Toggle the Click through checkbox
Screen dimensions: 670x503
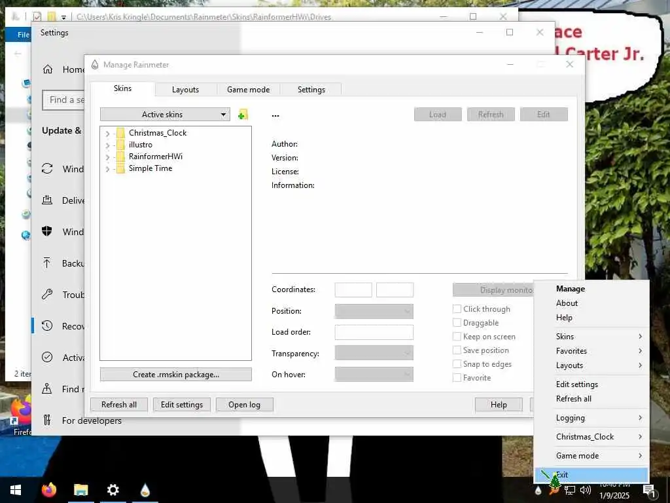click(x=457, y=309)
